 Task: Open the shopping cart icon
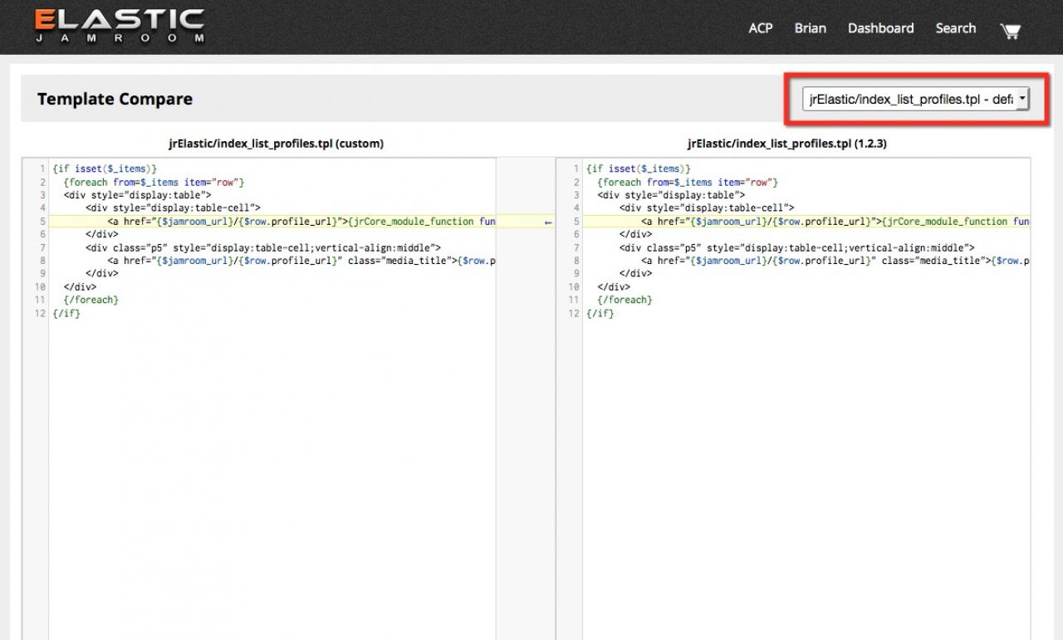click(1010, 31)
